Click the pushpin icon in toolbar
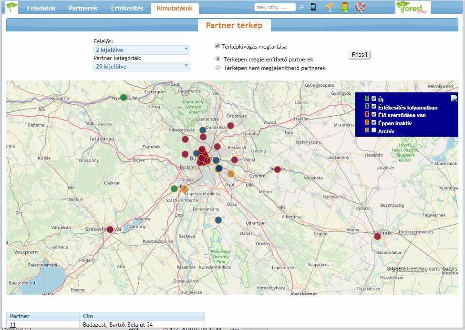The width and height of the screenshot is (465, 330). click(329, 7)
